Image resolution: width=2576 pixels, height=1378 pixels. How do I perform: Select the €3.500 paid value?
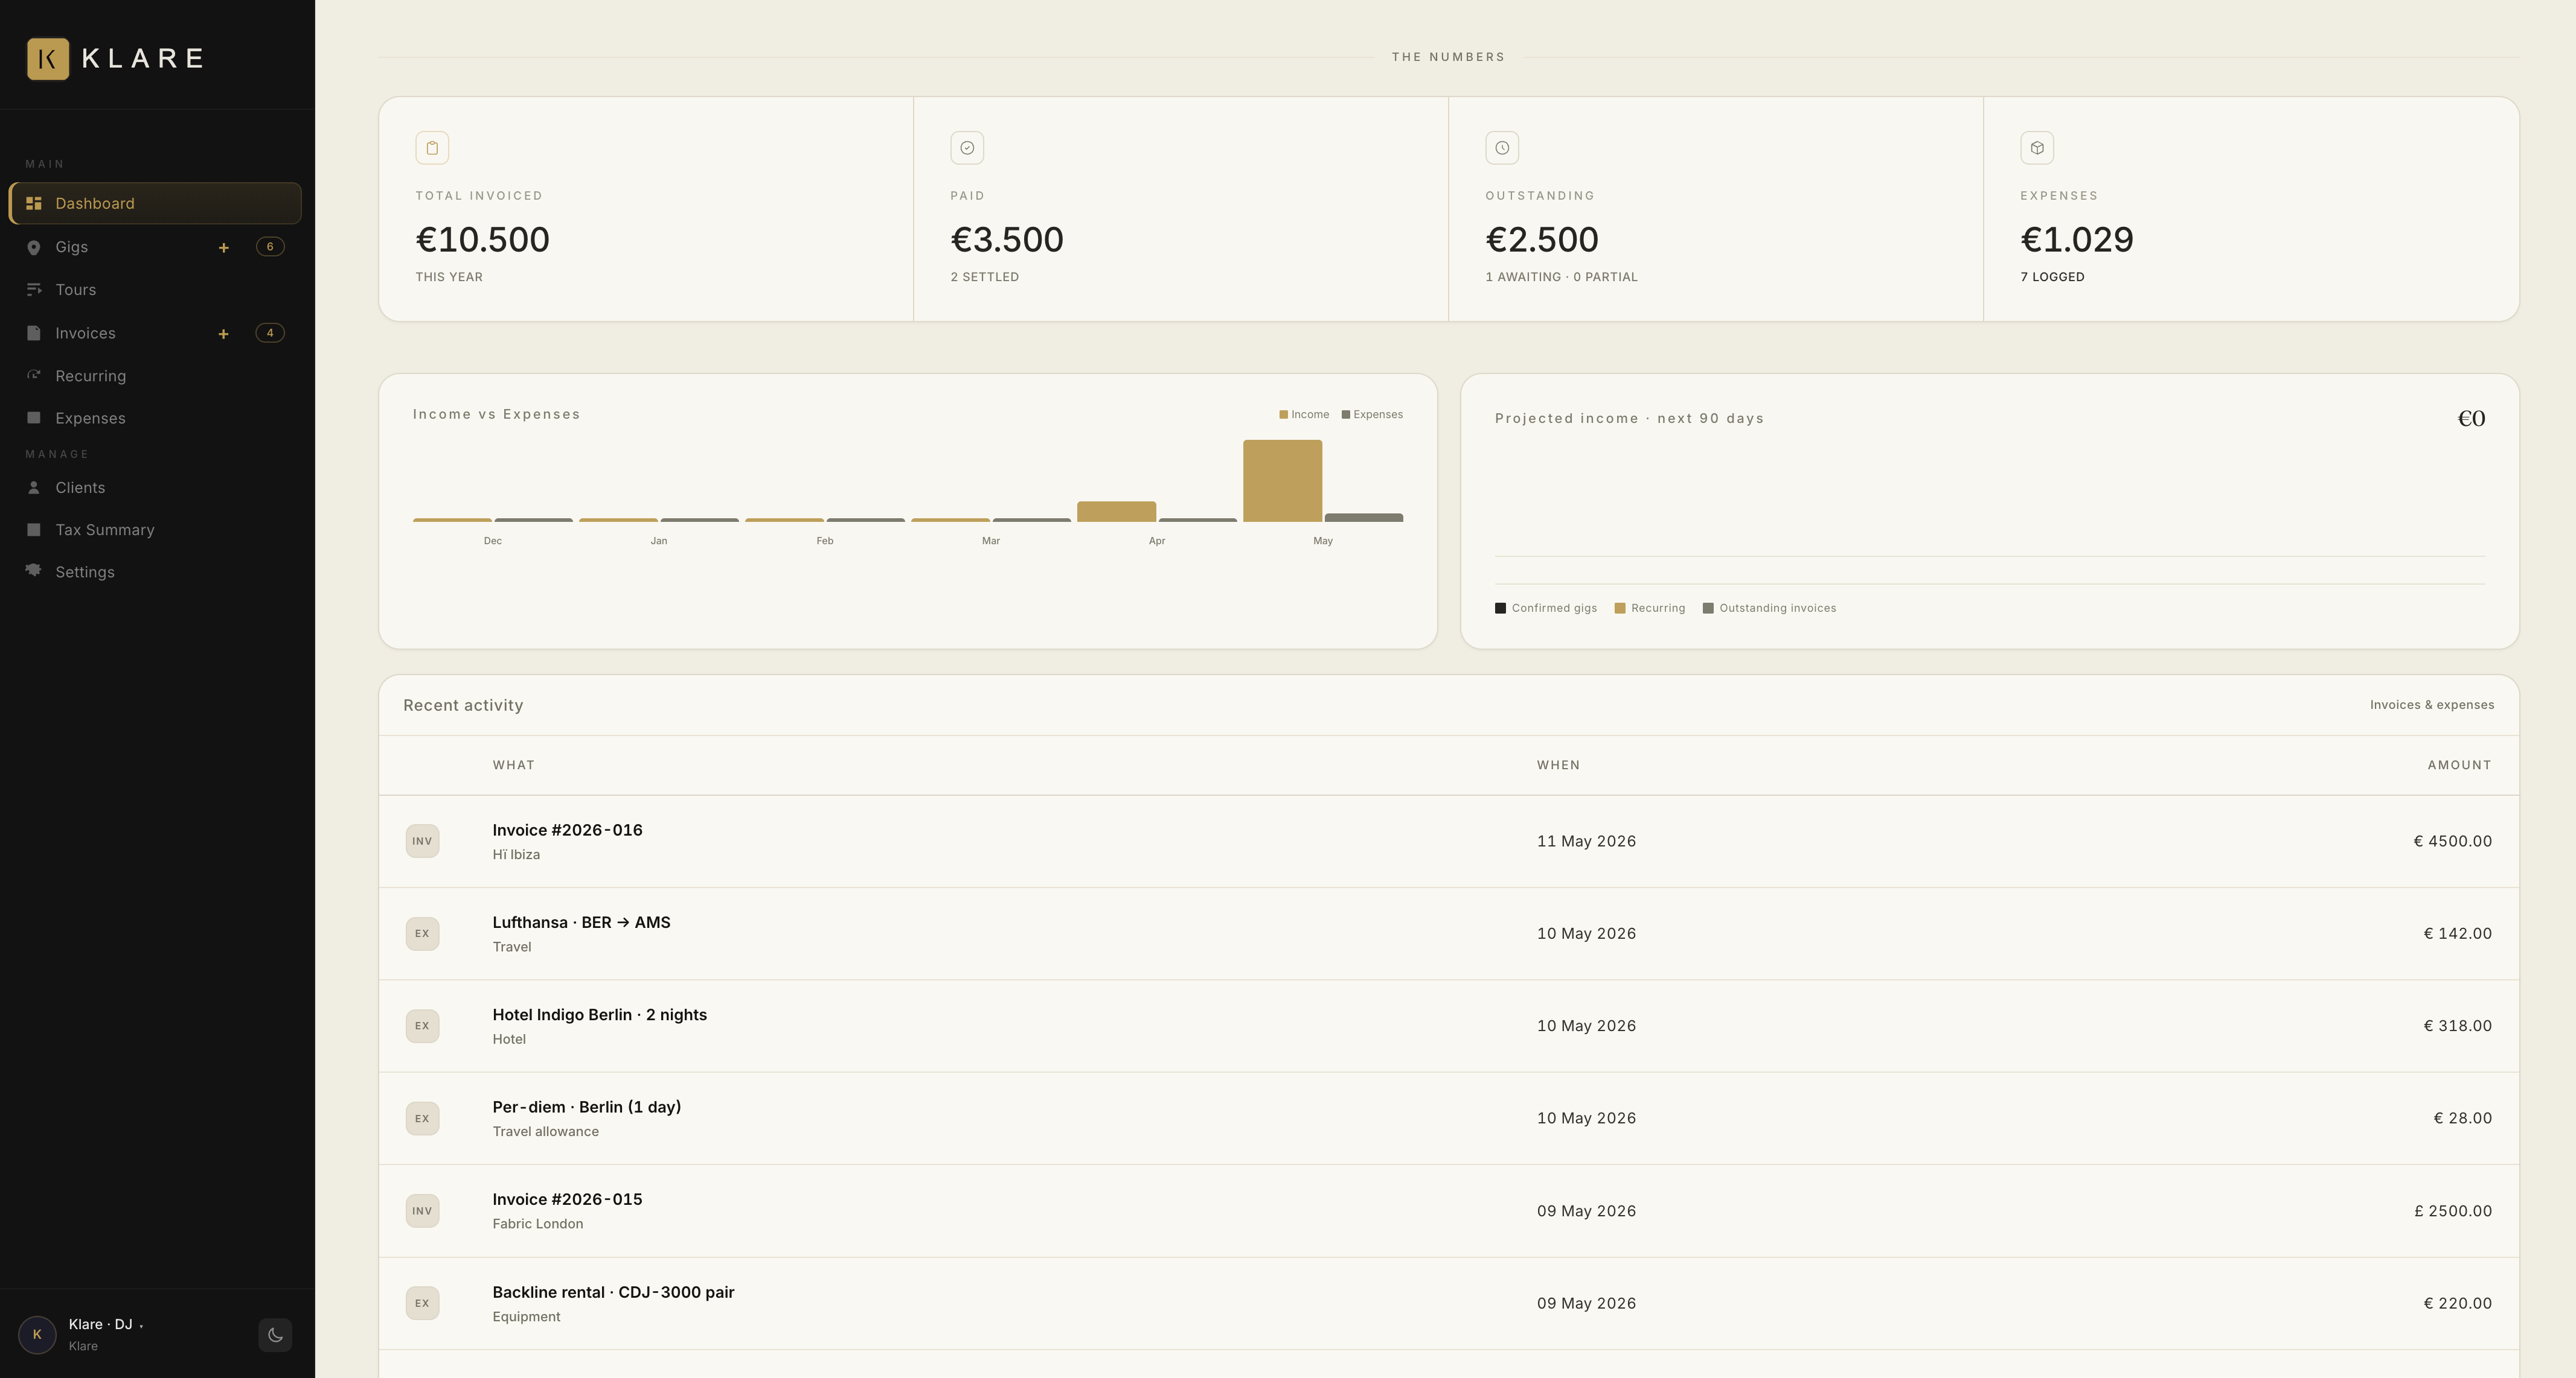point(1007,240)
